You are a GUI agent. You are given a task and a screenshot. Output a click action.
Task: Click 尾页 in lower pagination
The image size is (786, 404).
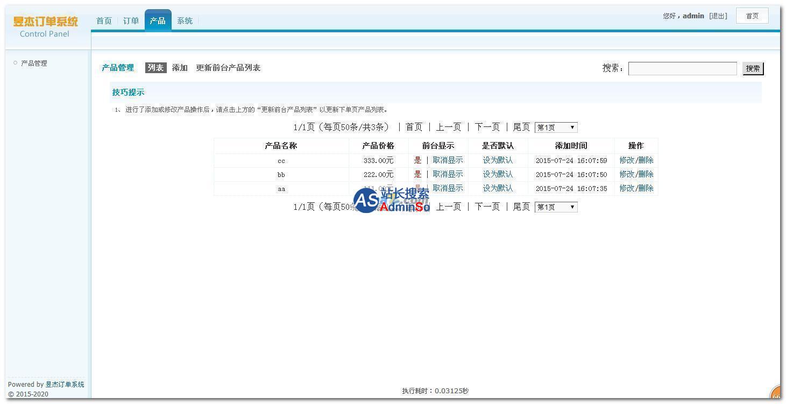pyautogui.click(x=521, y=207)
